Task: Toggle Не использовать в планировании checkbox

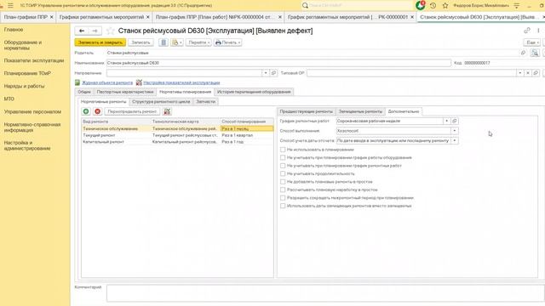Action: pyautogui.click(x=283, y=150)
